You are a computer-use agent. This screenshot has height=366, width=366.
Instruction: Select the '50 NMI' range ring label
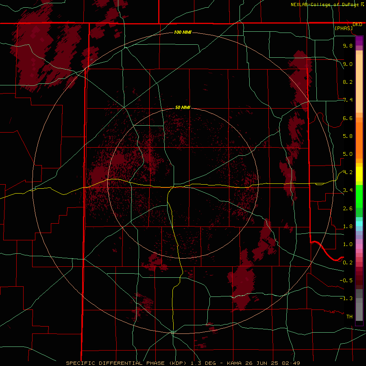pyautogui.click(x=183, y=107)
